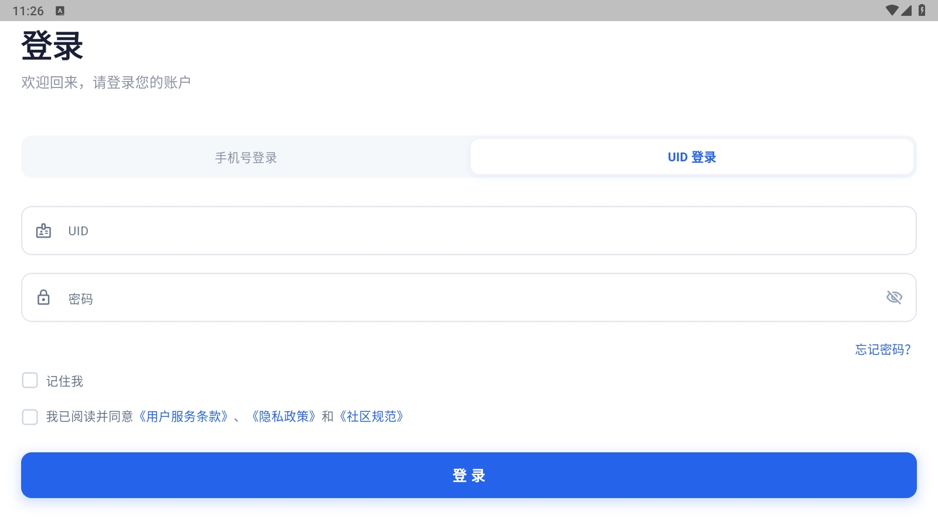
Task: Tap the 11:26 clock in the status bar
Action: (28, 11)
